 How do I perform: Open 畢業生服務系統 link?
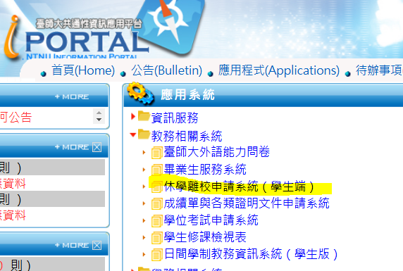(x=205, y=170)
